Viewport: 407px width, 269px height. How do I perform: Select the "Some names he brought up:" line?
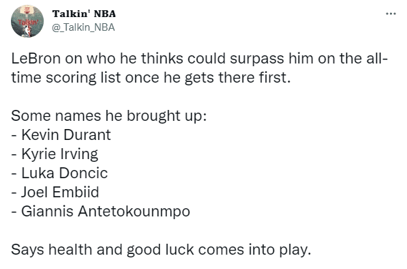point(109,116)
